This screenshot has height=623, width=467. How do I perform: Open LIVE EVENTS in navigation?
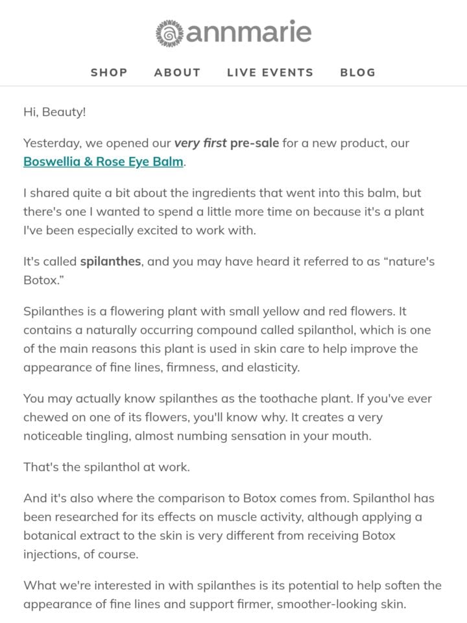coord(270,72)
